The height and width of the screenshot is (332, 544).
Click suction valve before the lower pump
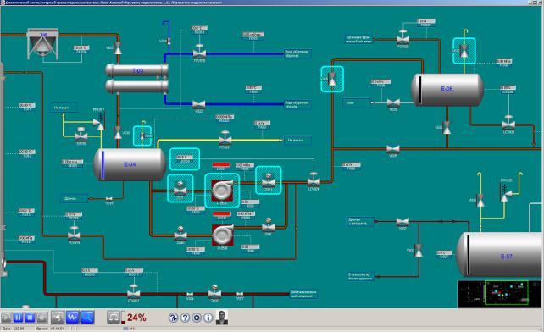(180, 234)
